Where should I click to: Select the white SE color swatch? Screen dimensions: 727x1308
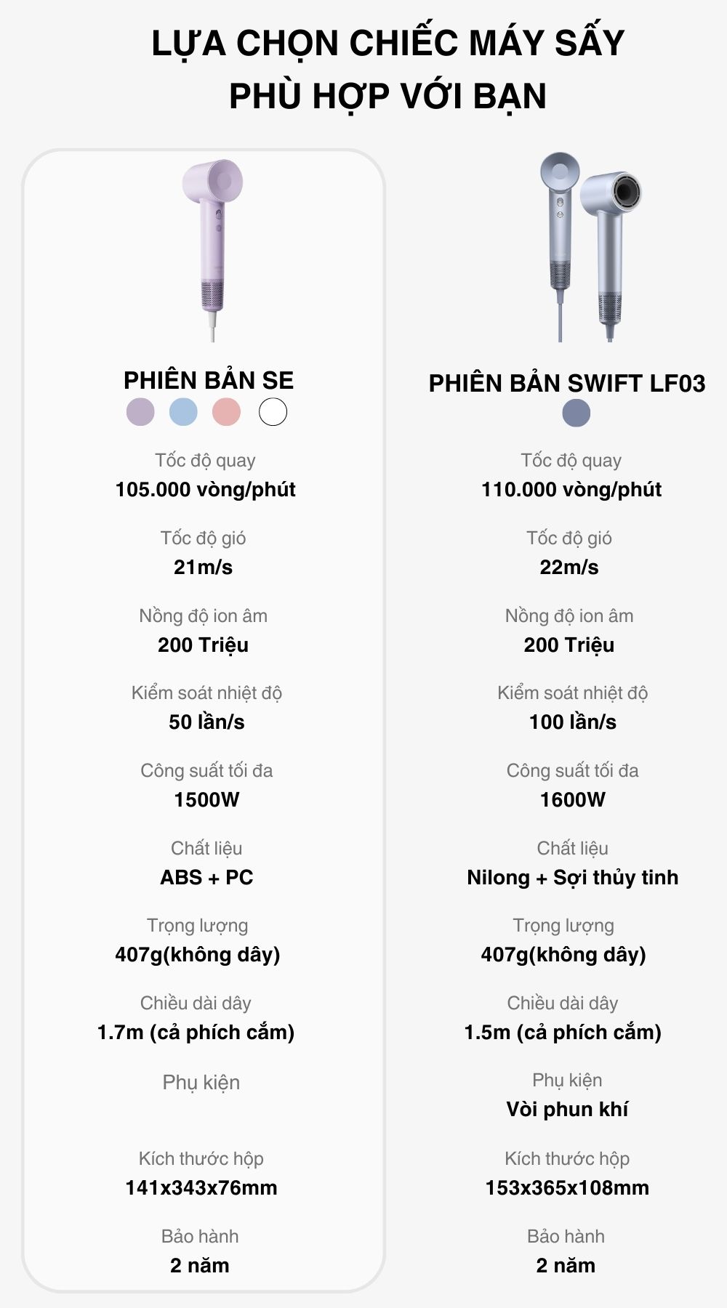pos(273,412)
